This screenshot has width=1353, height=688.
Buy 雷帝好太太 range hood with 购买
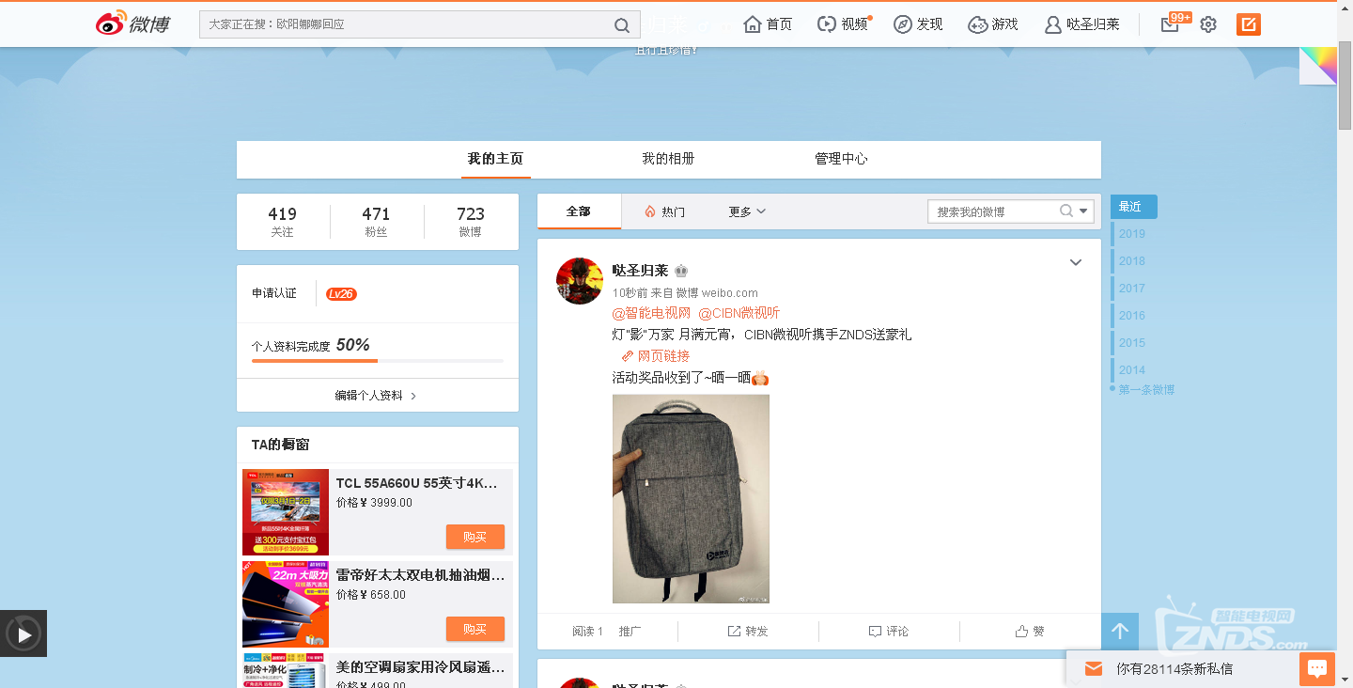coord(475,629)
